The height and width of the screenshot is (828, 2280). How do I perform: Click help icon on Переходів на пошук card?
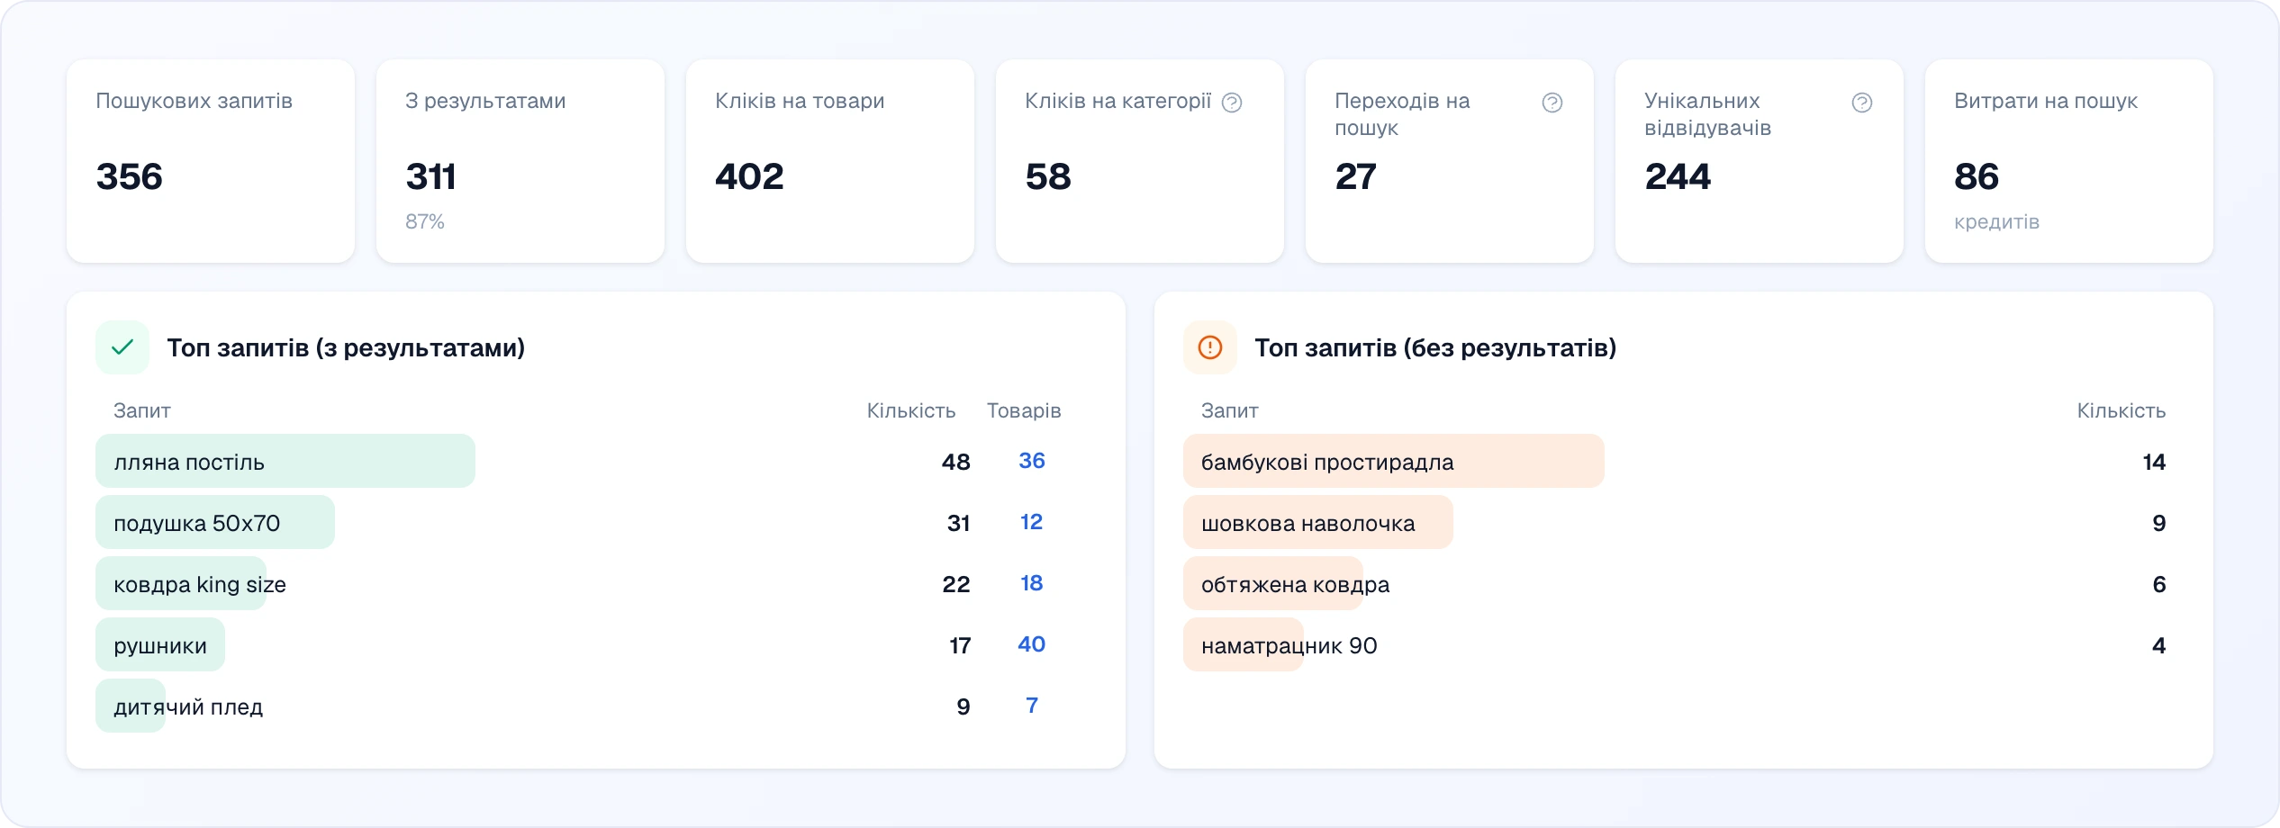(x=1552, y=103)
